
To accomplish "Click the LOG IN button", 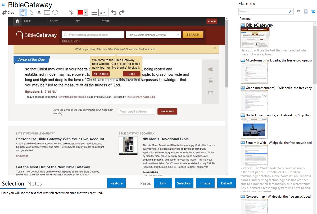I will point(212,21).
